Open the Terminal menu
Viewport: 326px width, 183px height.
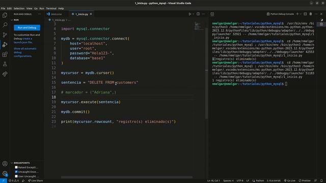click(51, 9)
